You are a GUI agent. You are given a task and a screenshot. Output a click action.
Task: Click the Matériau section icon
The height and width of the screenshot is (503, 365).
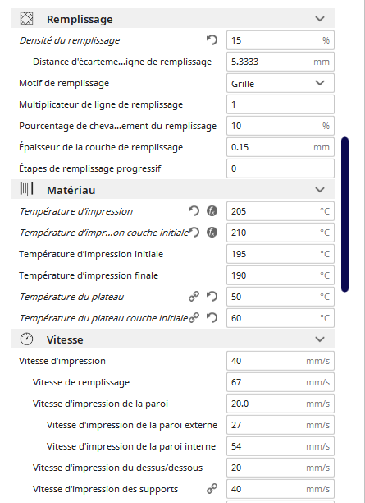pyautogui.click(x=26, y=189)
